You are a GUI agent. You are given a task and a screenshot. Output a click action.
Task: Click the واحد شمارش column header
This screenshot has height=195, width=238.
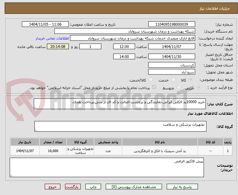[108, 142]
